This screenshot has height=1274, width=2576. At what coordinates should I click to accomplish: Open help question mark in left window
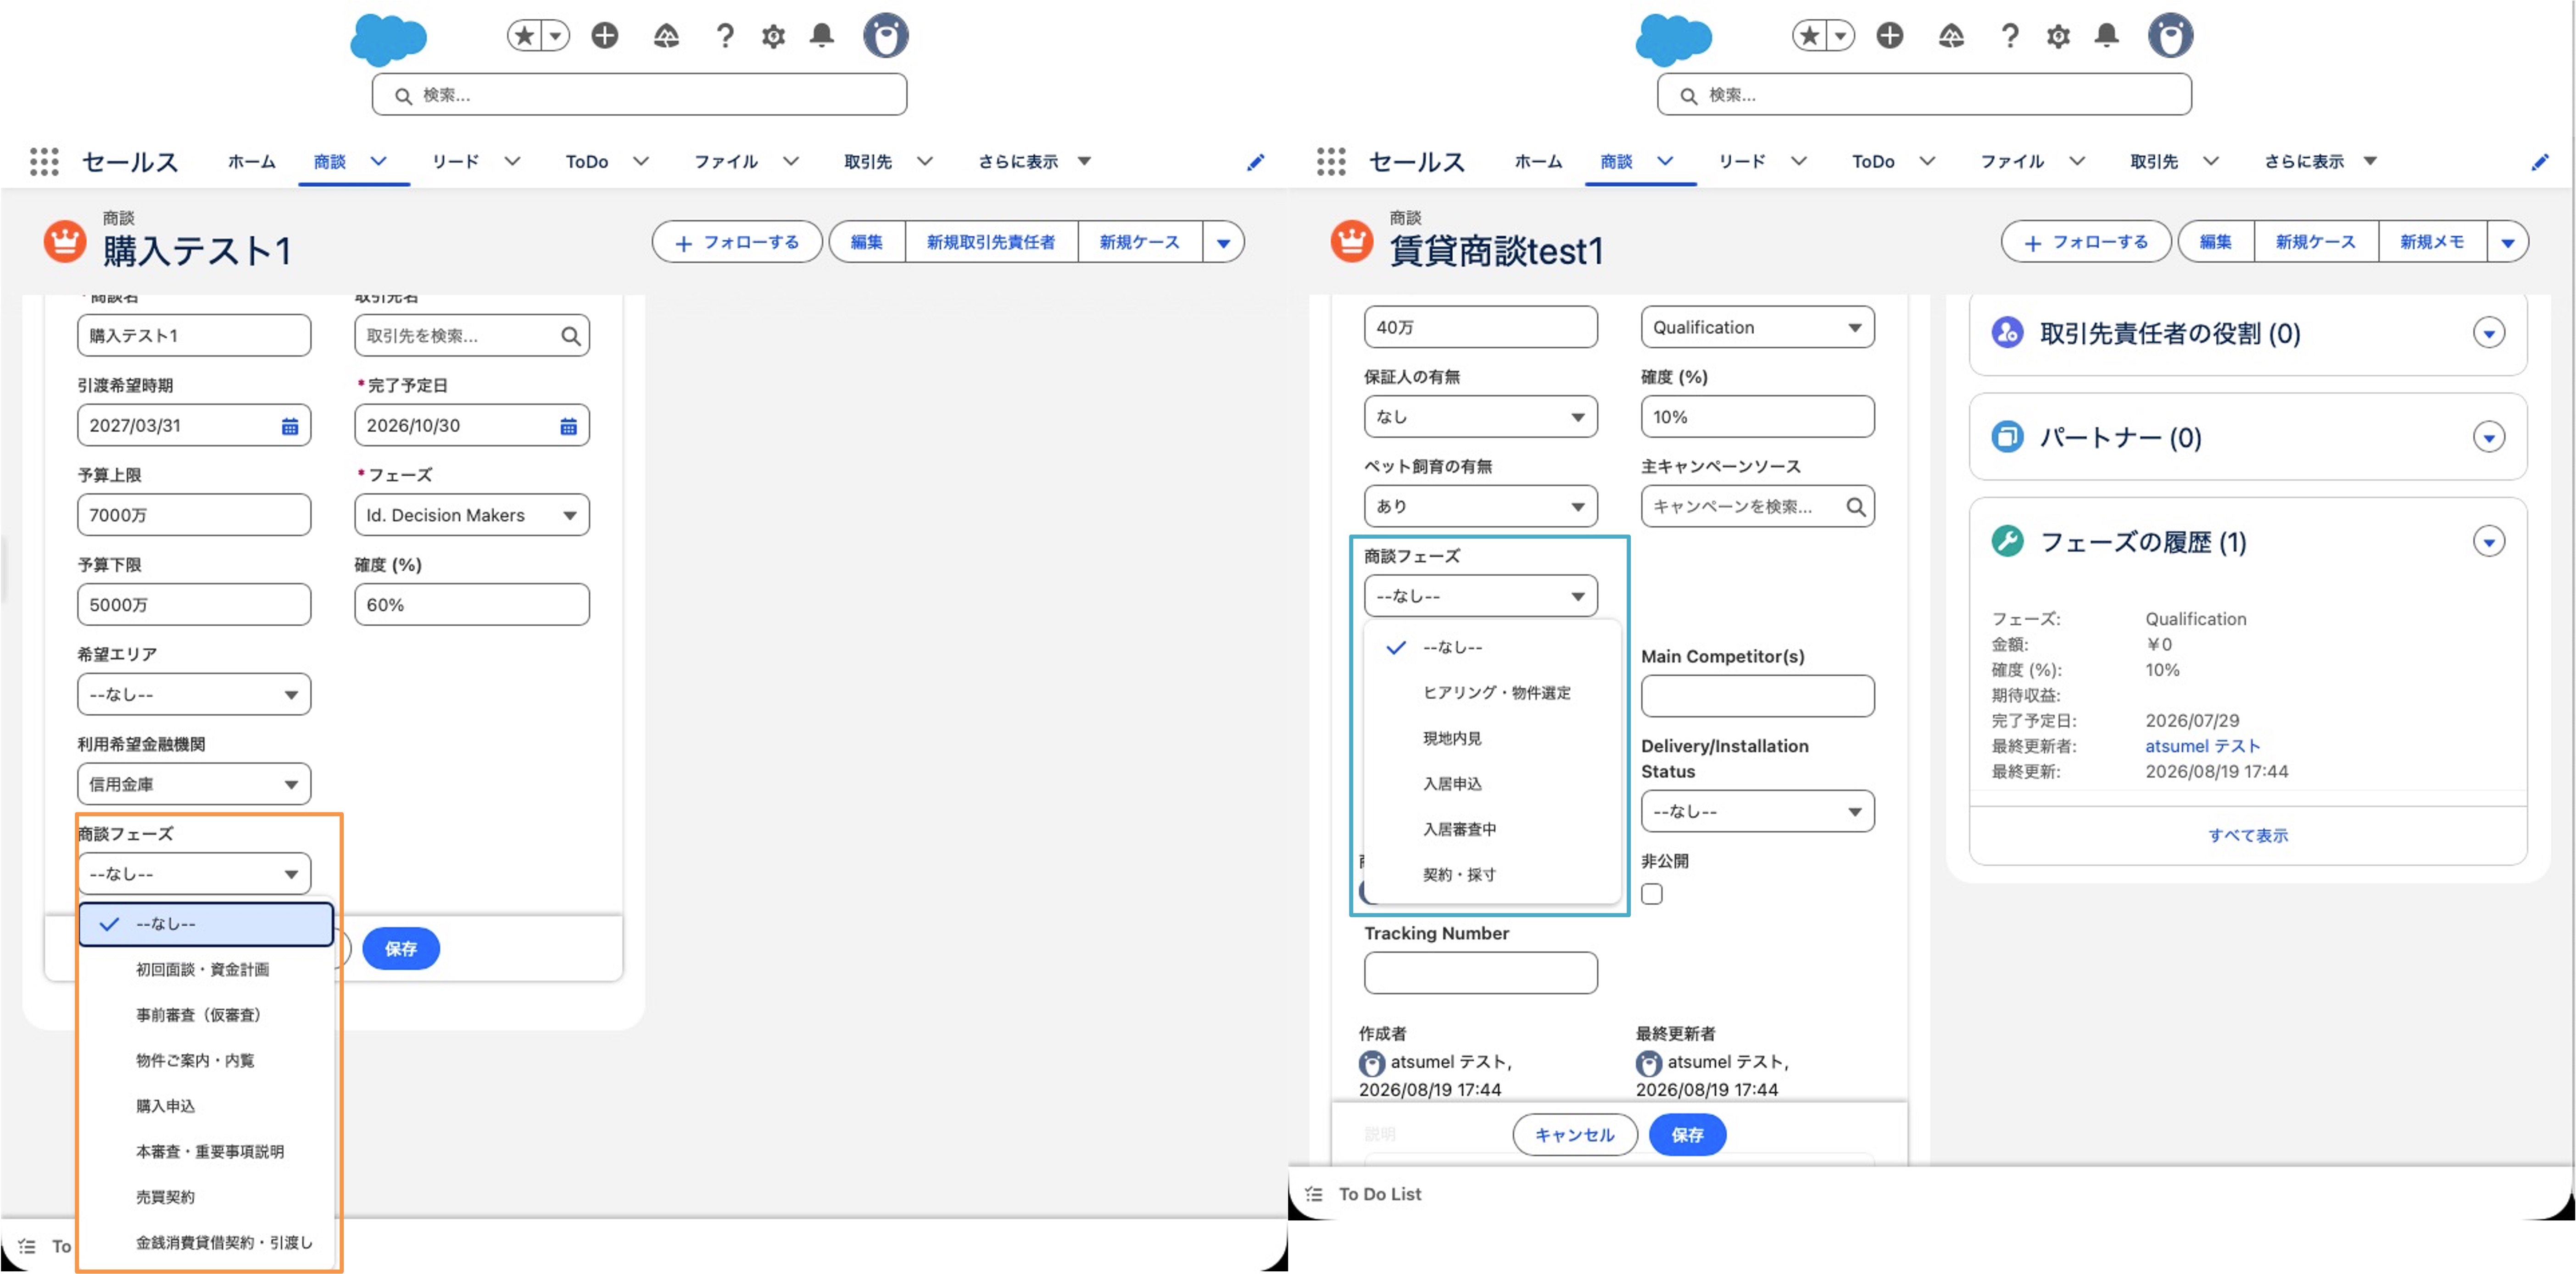tap(725, 36)
